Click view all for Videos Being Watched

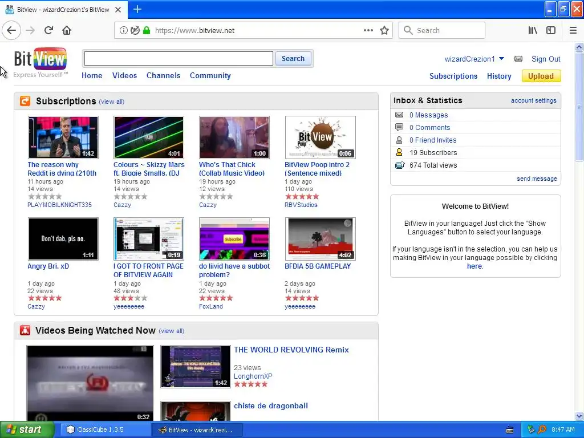171,331
